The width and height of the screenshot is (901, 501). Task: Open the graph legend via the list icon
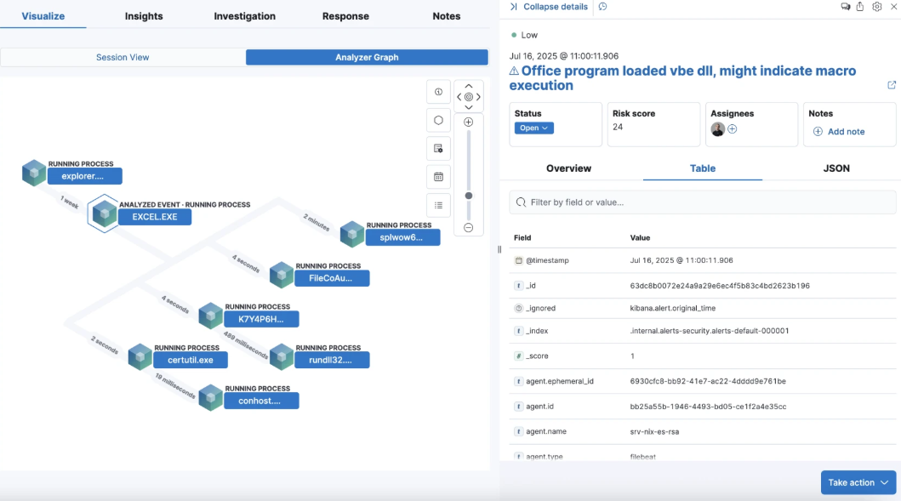tap(438, 205)
